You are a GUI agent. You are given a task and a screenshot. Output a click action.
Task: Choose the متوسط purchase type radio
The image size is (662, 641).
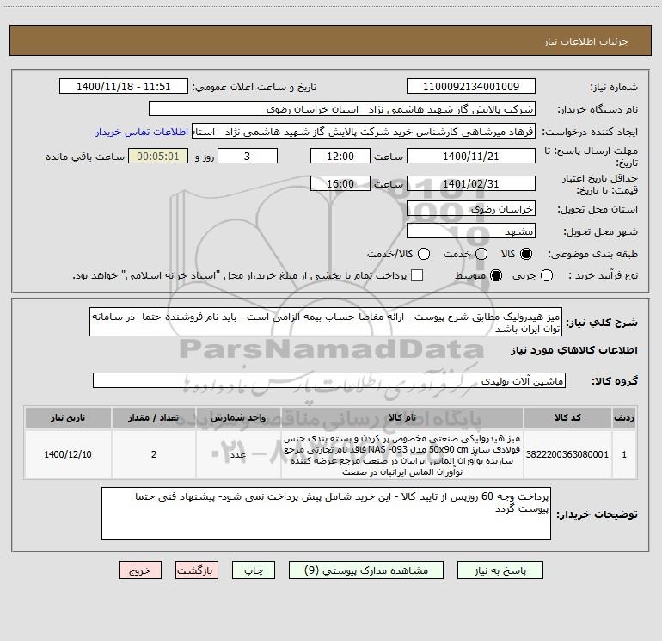tap(496, 275)
